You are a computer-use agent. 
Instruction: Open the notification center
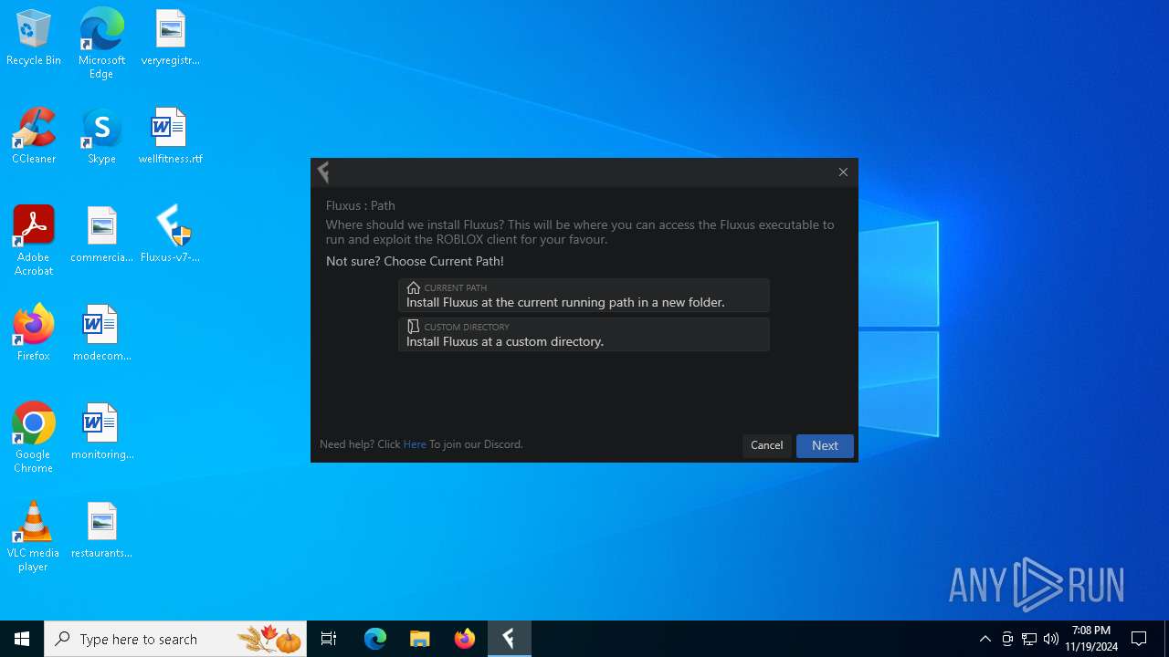[x=1139, y=639]
